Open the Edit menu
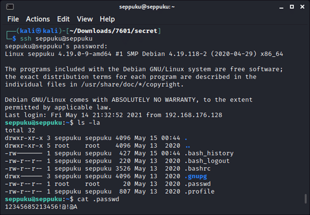Image resolution: width=310 pixels, height=215 pixels. (63, 19)
